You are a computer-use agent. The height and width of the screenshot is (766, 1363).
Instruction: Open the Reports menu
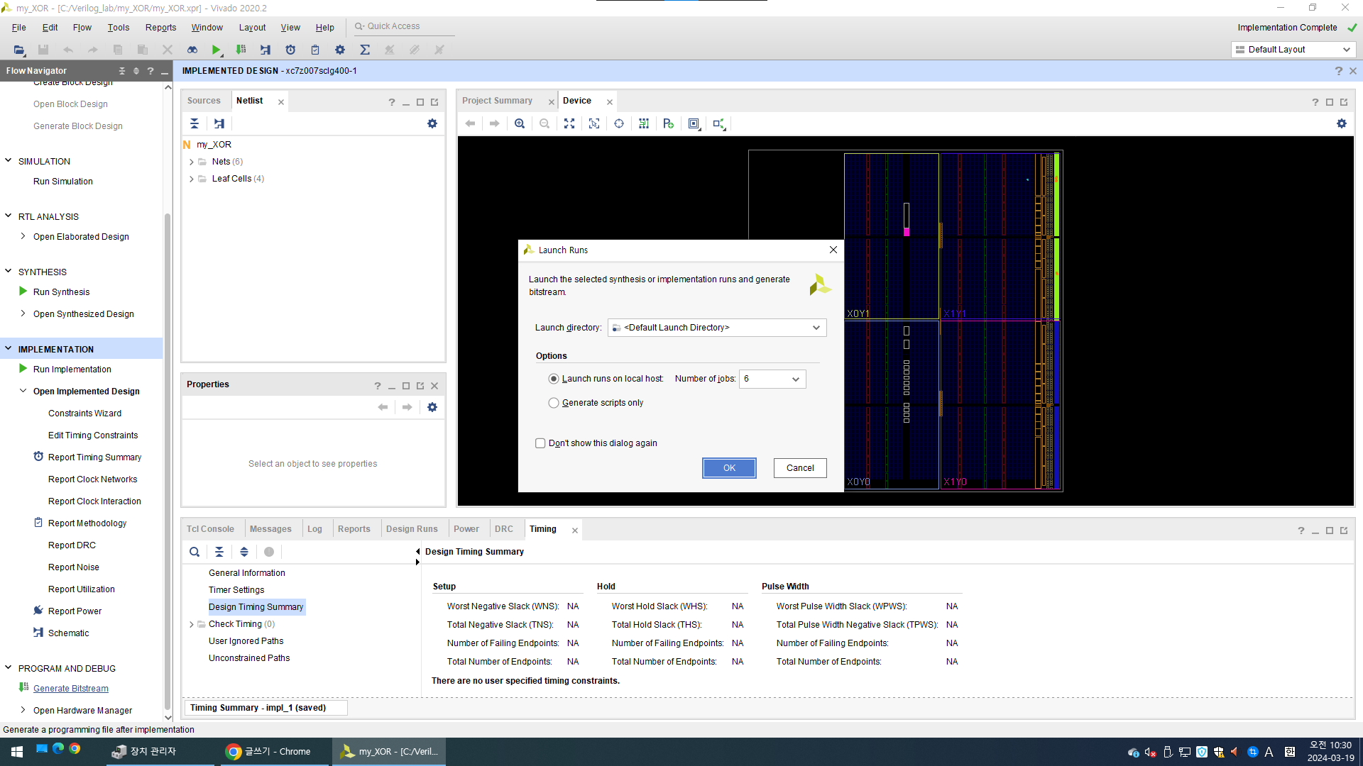click(x=160, y=27)
